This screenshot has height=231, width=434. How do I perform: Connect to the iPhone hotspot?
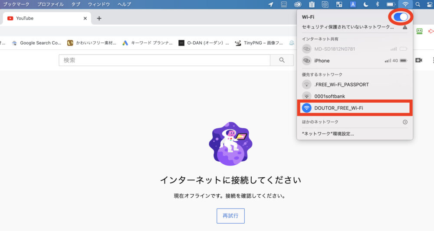355,61
